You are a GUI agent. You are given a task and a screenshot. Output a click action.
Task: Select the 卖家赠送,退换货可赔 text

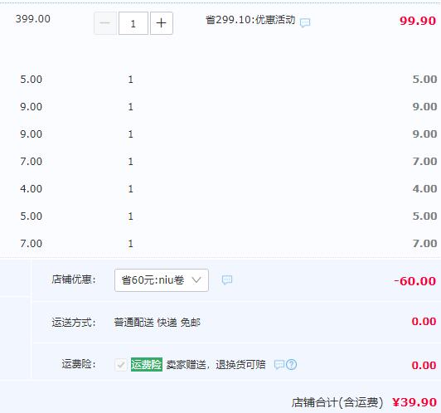pyautogui.click(x=216, y=365)
